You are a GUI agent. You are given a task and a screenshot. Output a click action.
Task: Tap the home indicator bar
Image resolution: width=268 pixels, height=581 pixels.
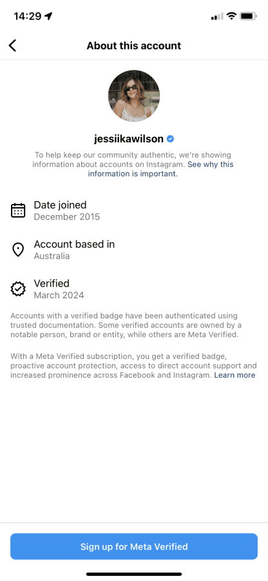134,575
